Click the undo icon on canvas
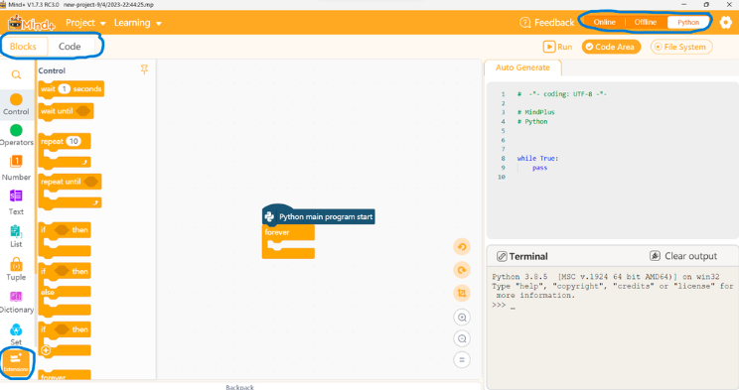The image size is (739, 390). pyautogui.click(x=462, y=247)
